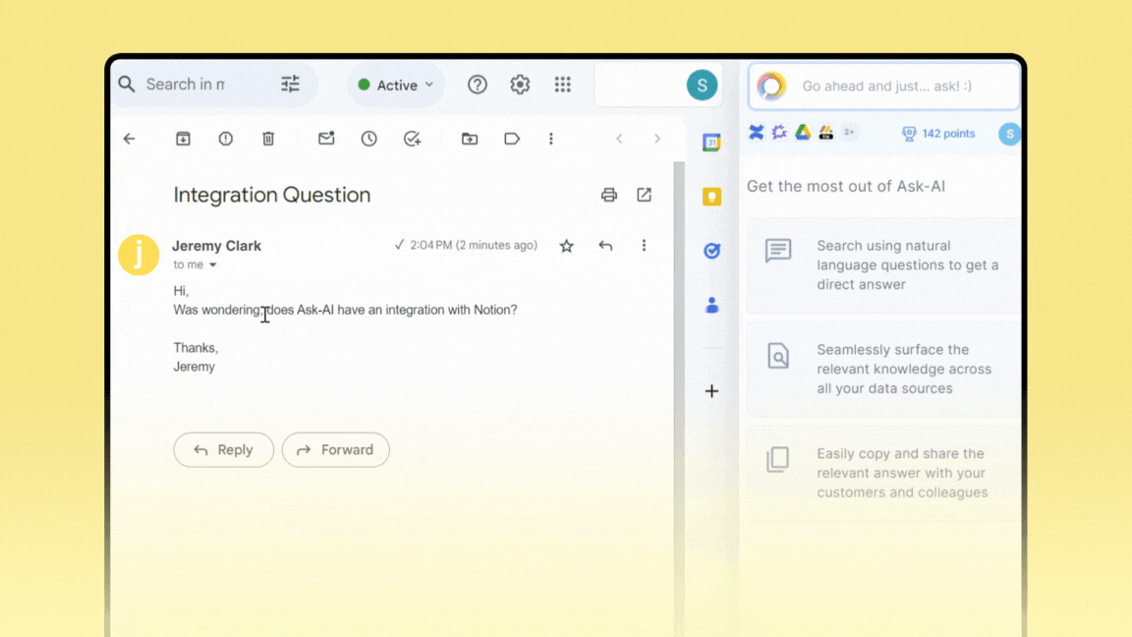Image resolution: width=1132 pixels, height=637 pixels.
Task: Open the search filter options
Action: click(290, 85)
